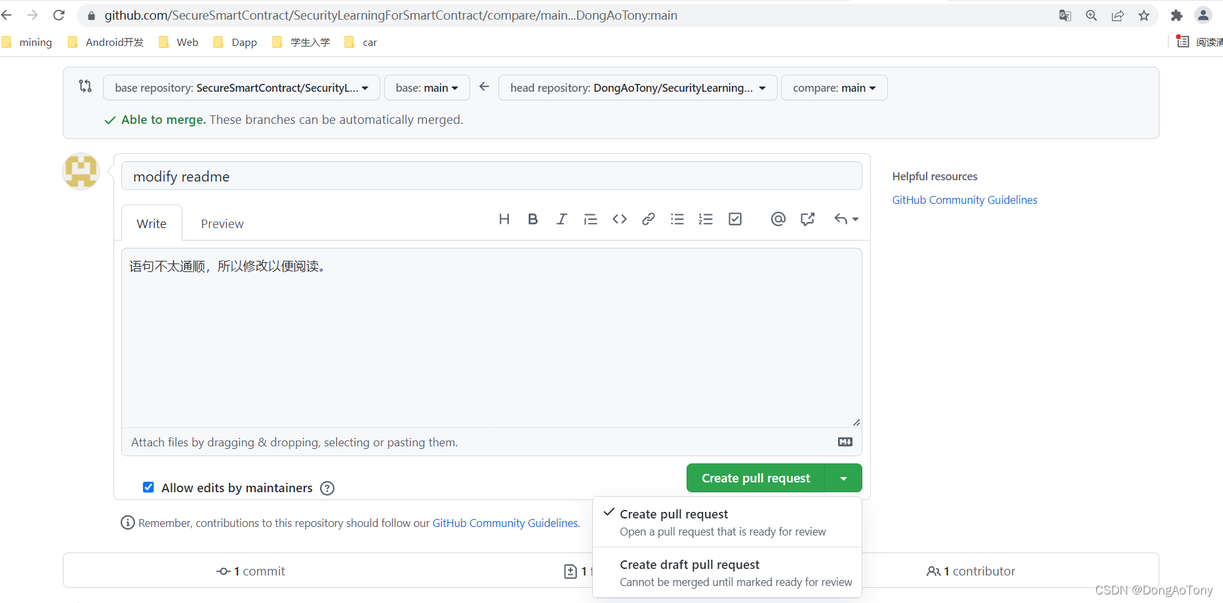This screenshot has width=1223, height=603.
Task: Toggle Allow edits by maintainers checkbox
Action: coord(148,487)
